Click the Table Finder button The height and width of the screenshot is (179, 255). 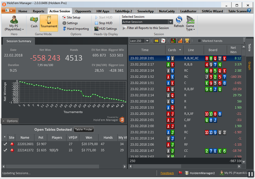(x=84, y=129)
